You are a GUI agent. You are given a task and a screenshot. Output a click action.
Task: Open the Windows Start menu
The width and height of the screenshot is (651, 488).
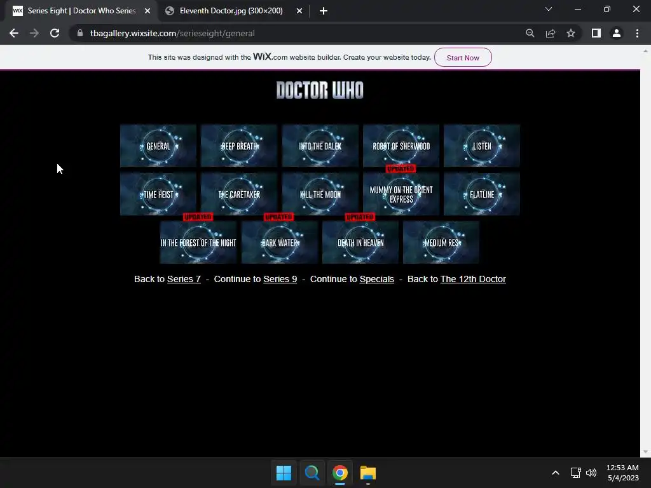284,473
